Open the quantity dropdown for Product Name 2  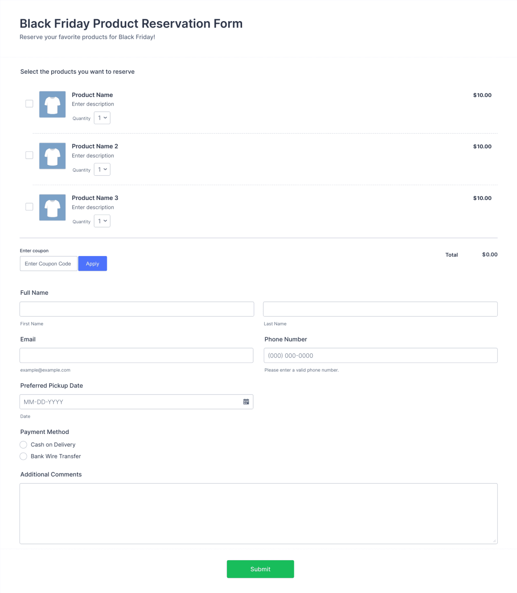pyautogui.click(x=102, y=169)
